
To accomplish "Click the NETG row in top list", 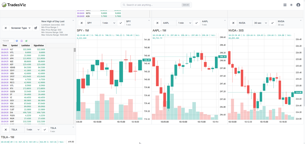I will tap(99, 13).
